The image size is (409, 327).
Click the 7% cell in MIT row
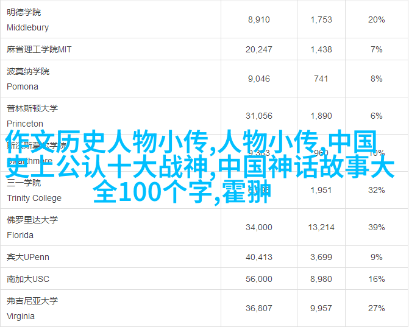377,49
